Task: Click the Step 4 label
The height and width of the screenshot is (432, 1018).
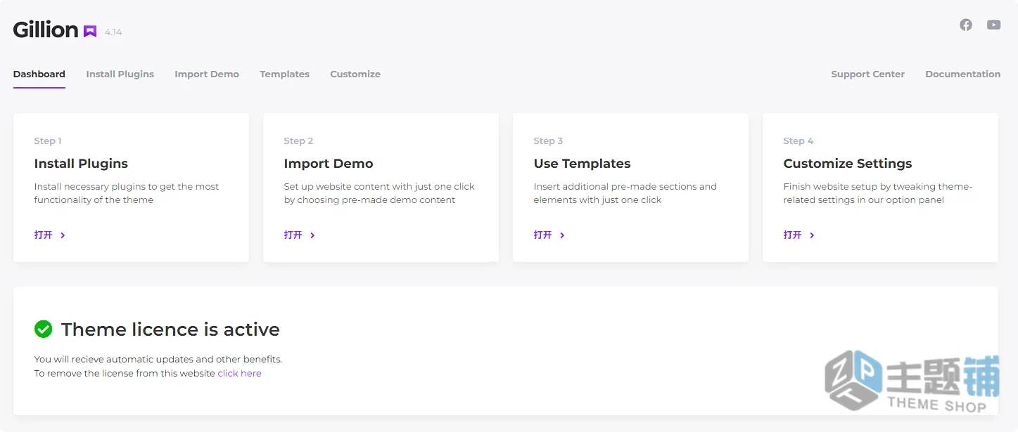Action: [799, 141]
